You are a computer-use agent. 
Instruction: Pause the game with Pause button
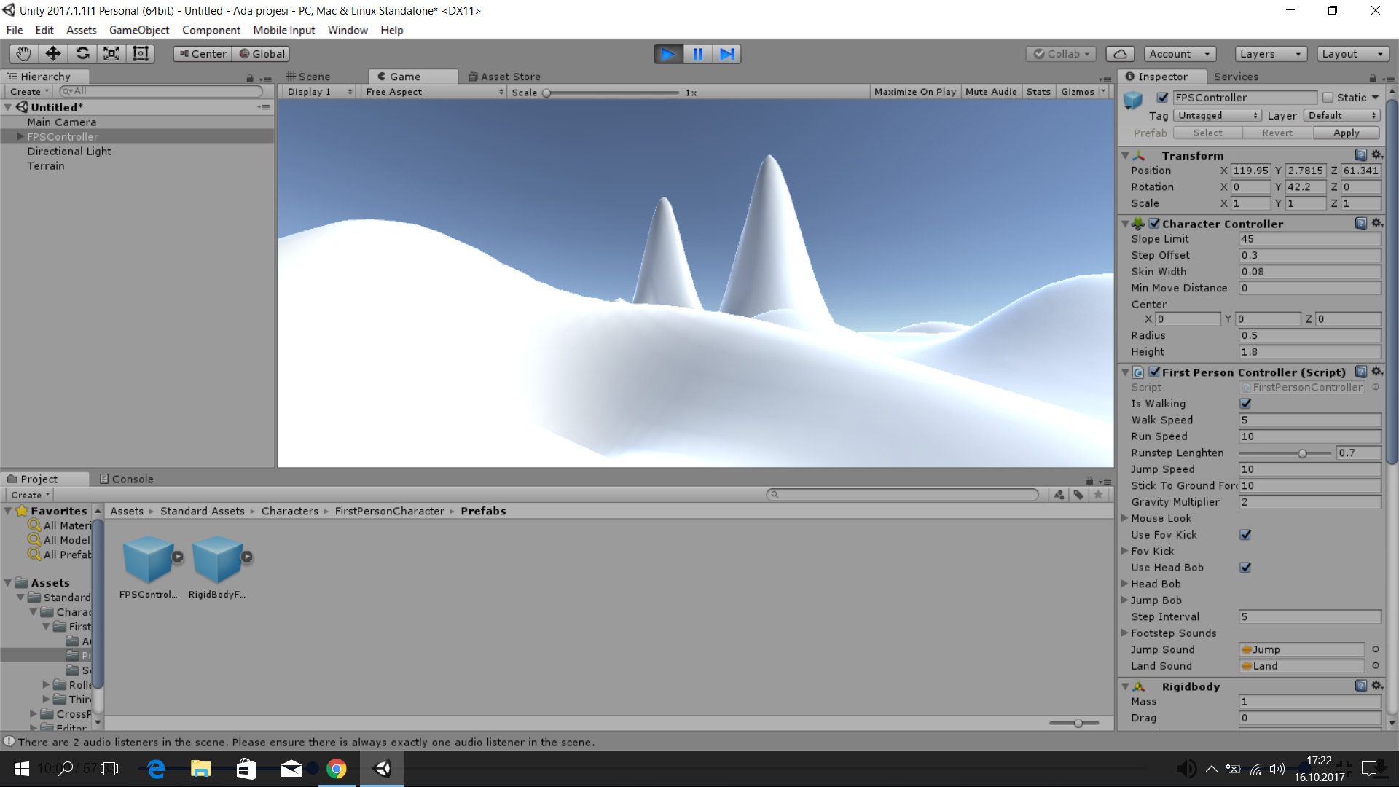[x=697, y=54]
